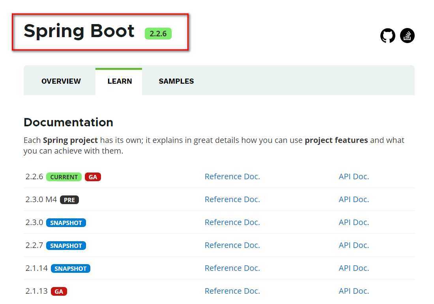
Task: Open API Doc. for 2.2.6
Action: click(354, 176)
